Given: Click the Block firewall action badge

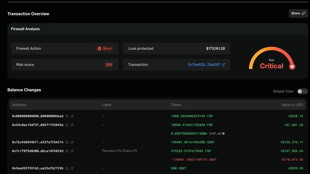Looking at the screenshot, I should click(x=105, y=49).
